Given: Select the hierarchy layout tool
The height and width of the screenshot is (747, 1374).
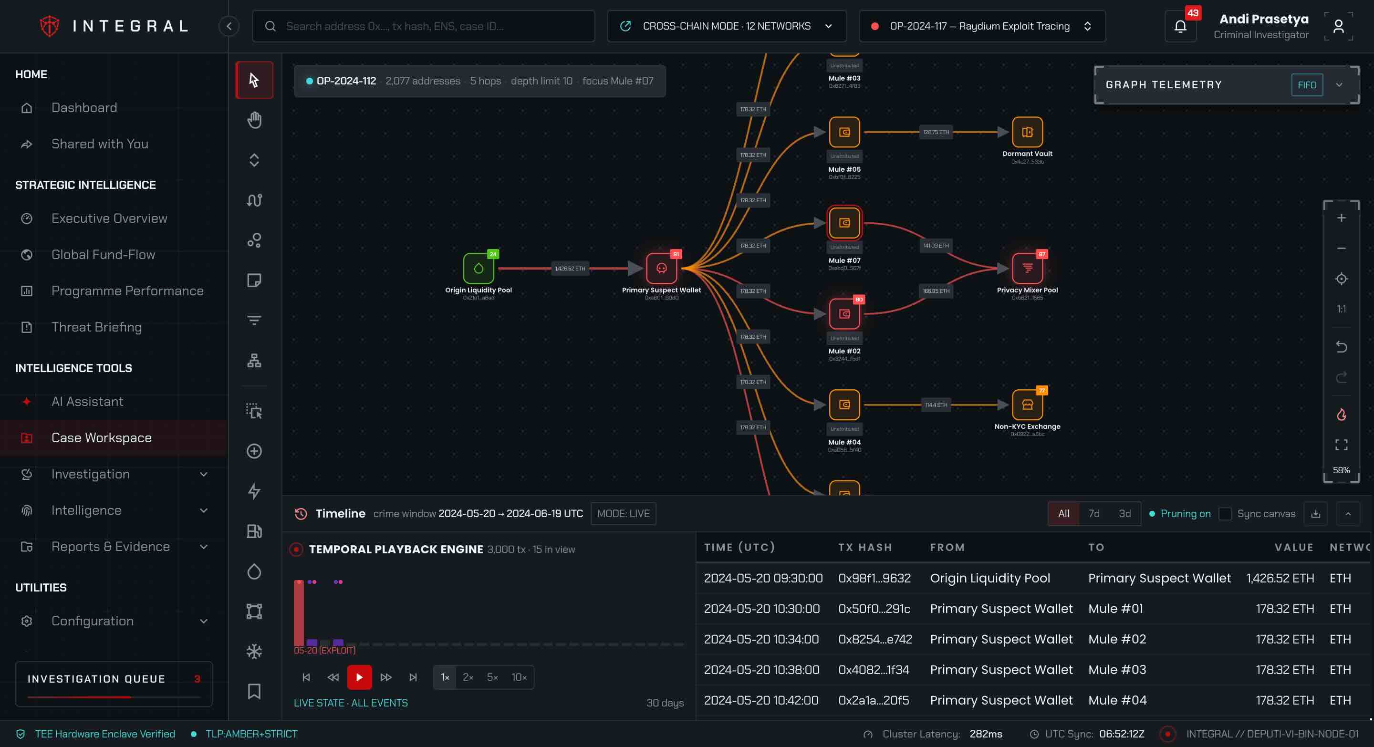Looking at the screenshot, I should (x=254, y=361).
